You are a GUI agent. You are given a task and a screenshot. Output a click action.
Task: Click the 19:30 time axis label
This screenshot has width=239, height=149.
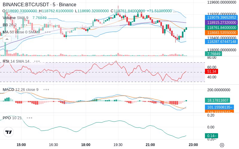coord(118,145)
